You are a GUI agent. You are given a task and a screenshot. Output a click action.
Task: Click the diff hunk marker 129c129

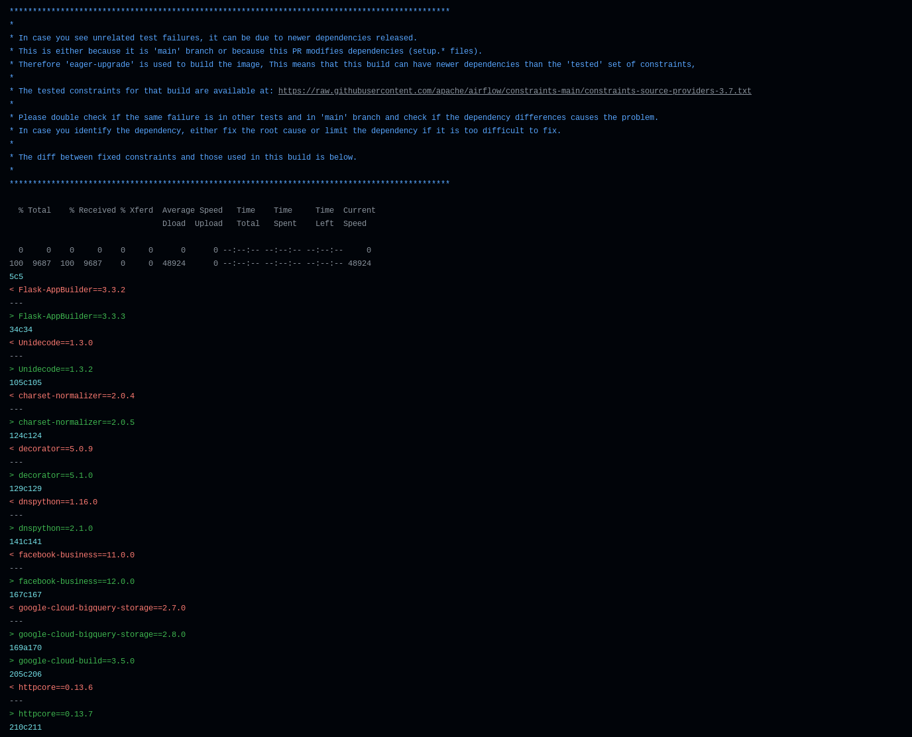[25, 489]
